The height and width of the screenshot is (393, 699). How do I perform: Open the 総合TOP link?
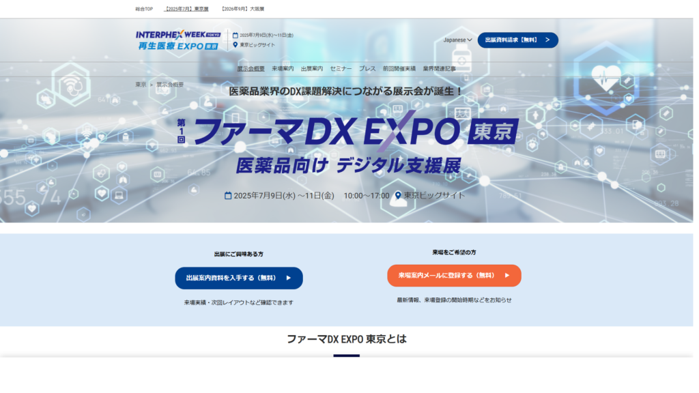(x=144, y=9)
